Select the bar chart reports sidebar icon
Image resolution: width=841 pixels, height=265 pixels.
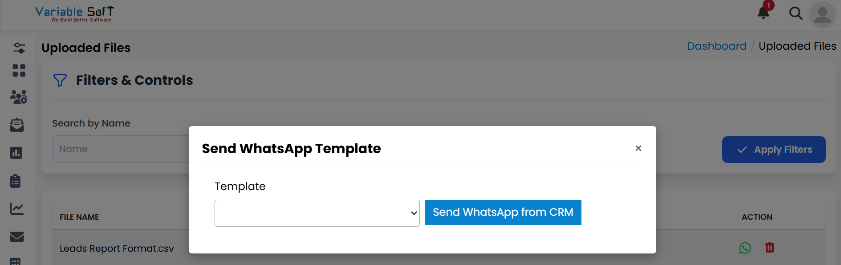[x=17, y=153]
